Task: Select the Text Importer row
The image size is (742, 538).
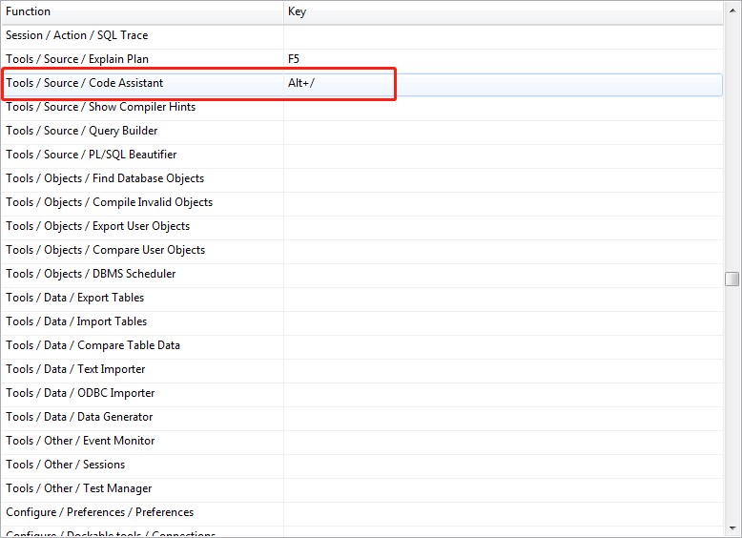Action: pos(362,369)
